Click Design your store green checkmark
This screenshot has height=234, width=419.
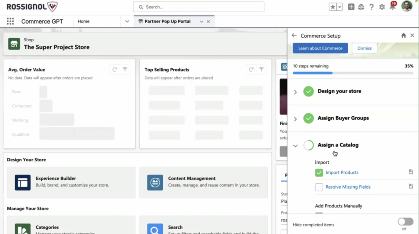tap(309, 91)
